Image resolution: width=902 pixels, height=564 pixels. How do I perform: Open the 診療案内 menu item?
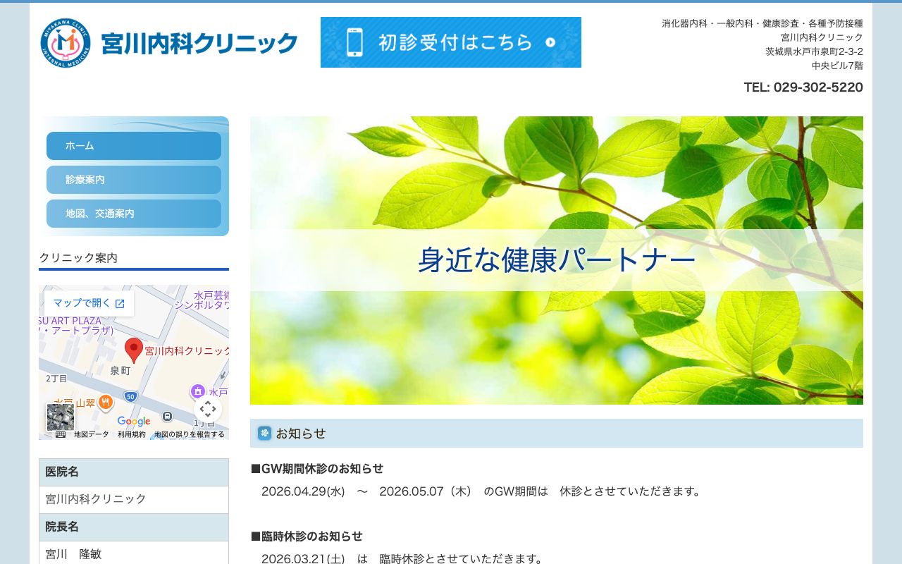pyautogui.click(x=134, y=180)
